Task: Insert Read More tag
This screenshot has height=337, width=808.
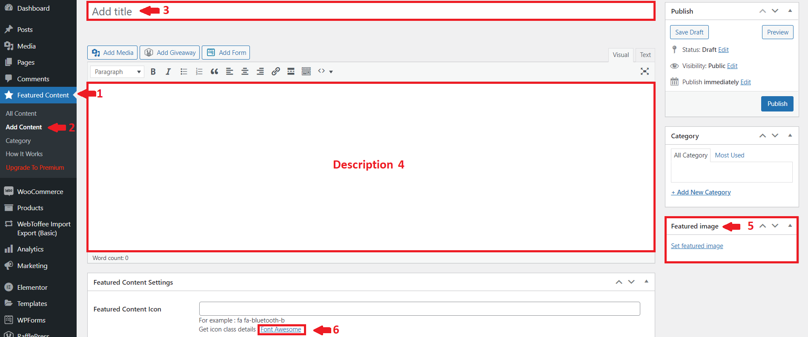Action: [x=291, y=71]
